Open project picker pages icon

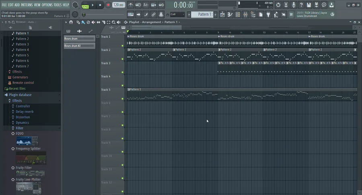(261, 15)
